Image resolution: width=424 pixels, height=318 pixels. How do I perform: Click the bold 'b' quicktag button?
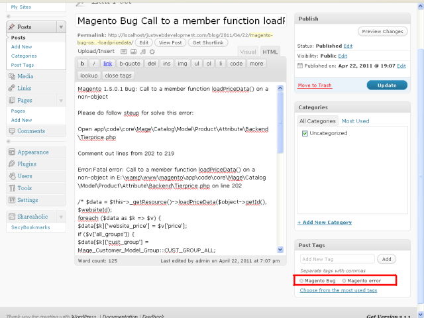[x=82, y=64]
